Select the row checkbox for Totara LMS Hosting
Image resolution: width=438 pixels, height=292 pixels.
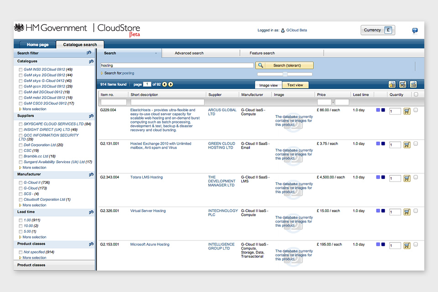click(416, 177)
